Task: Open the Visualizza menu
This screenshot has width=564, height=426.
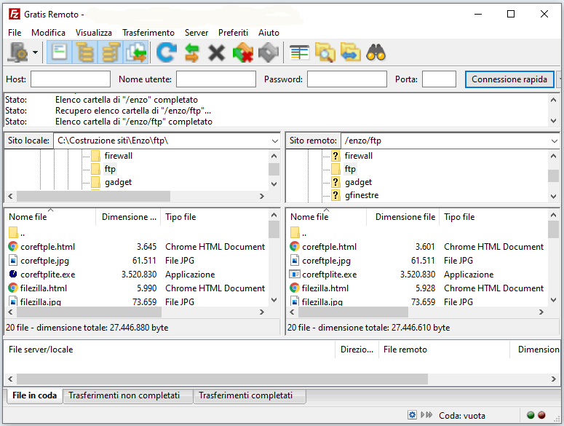Action: click(x=94, y=33)
